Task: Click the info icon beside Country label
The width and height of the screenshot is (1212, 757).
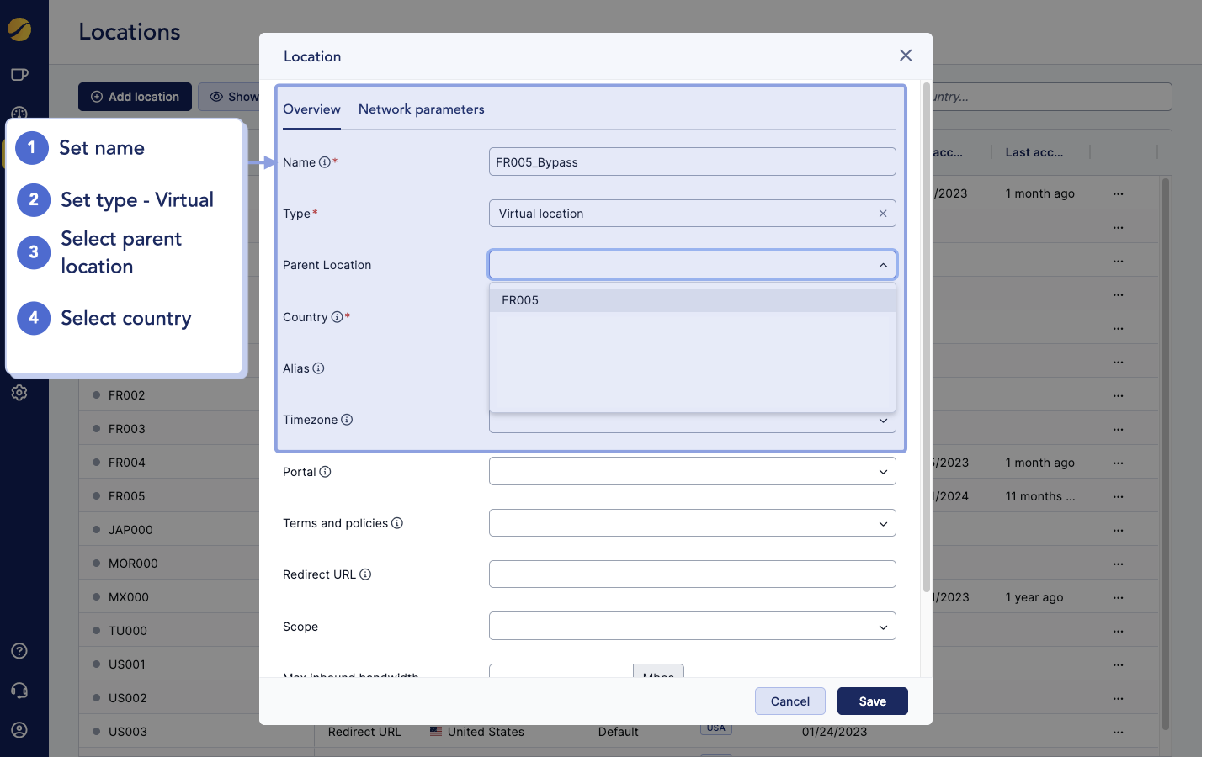Action: click(x=337, y=317)
